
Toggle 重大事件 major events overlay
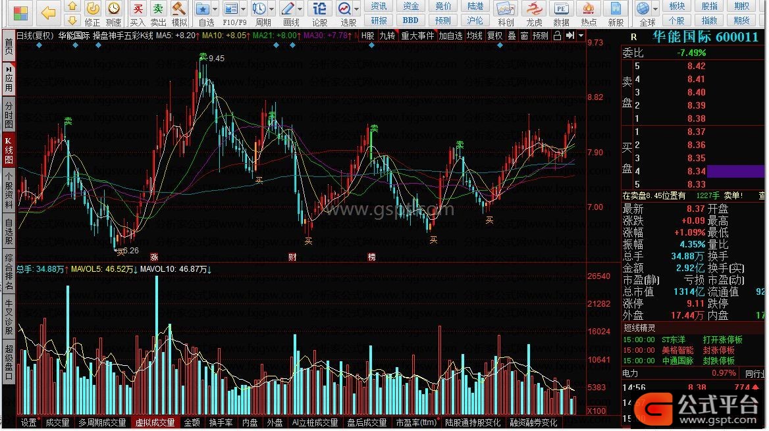(417, 36)
